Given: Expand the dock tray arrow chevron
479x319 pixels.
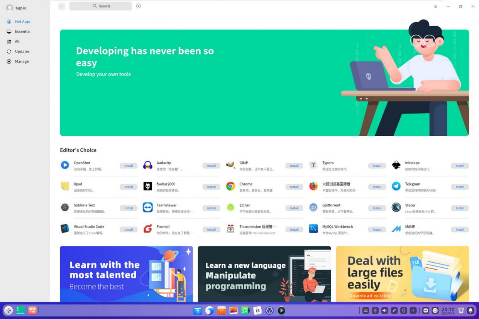Looking at the screenshot, I should 413,310.
